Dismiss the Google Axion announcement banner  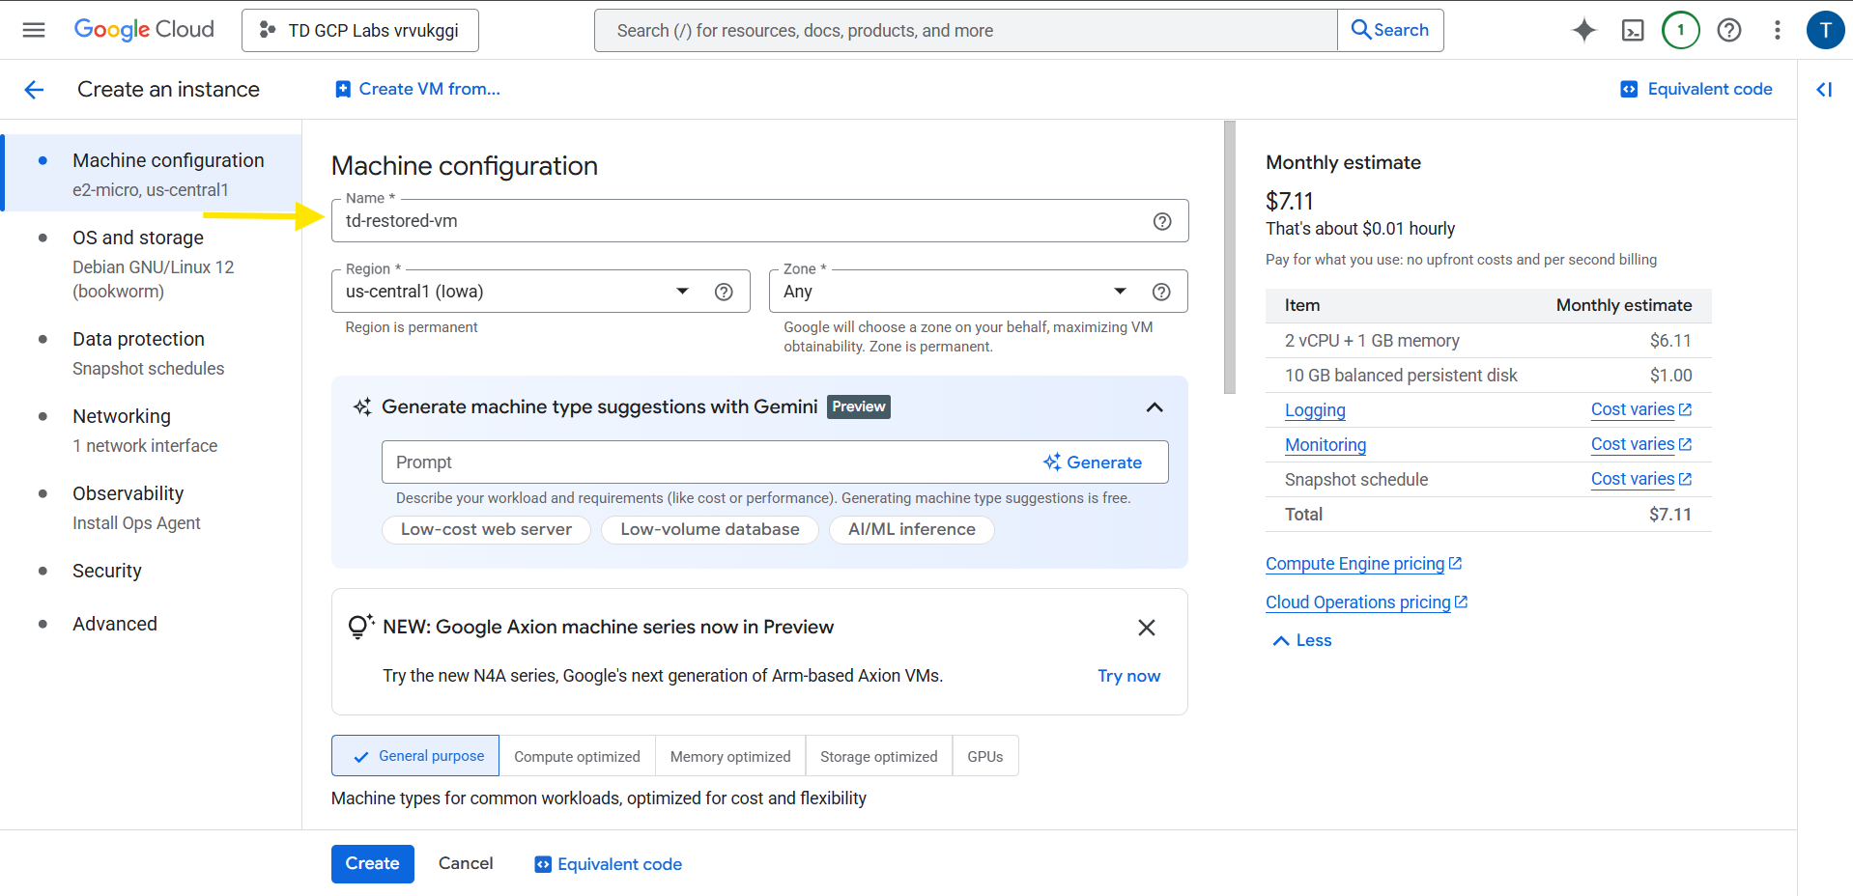point(1146,628)
